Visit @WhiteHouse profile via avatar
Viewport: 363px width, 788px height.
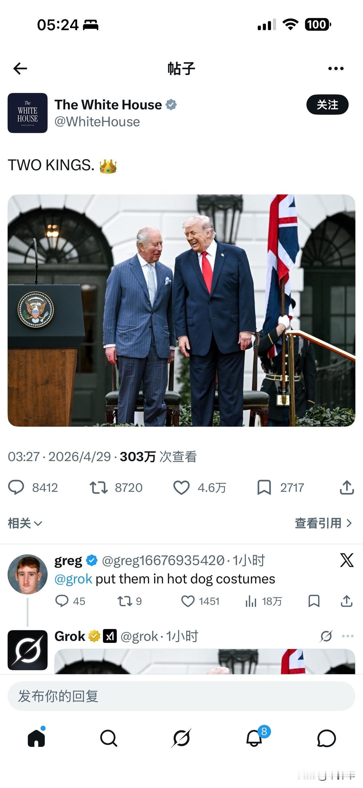(x=28, y=113)
